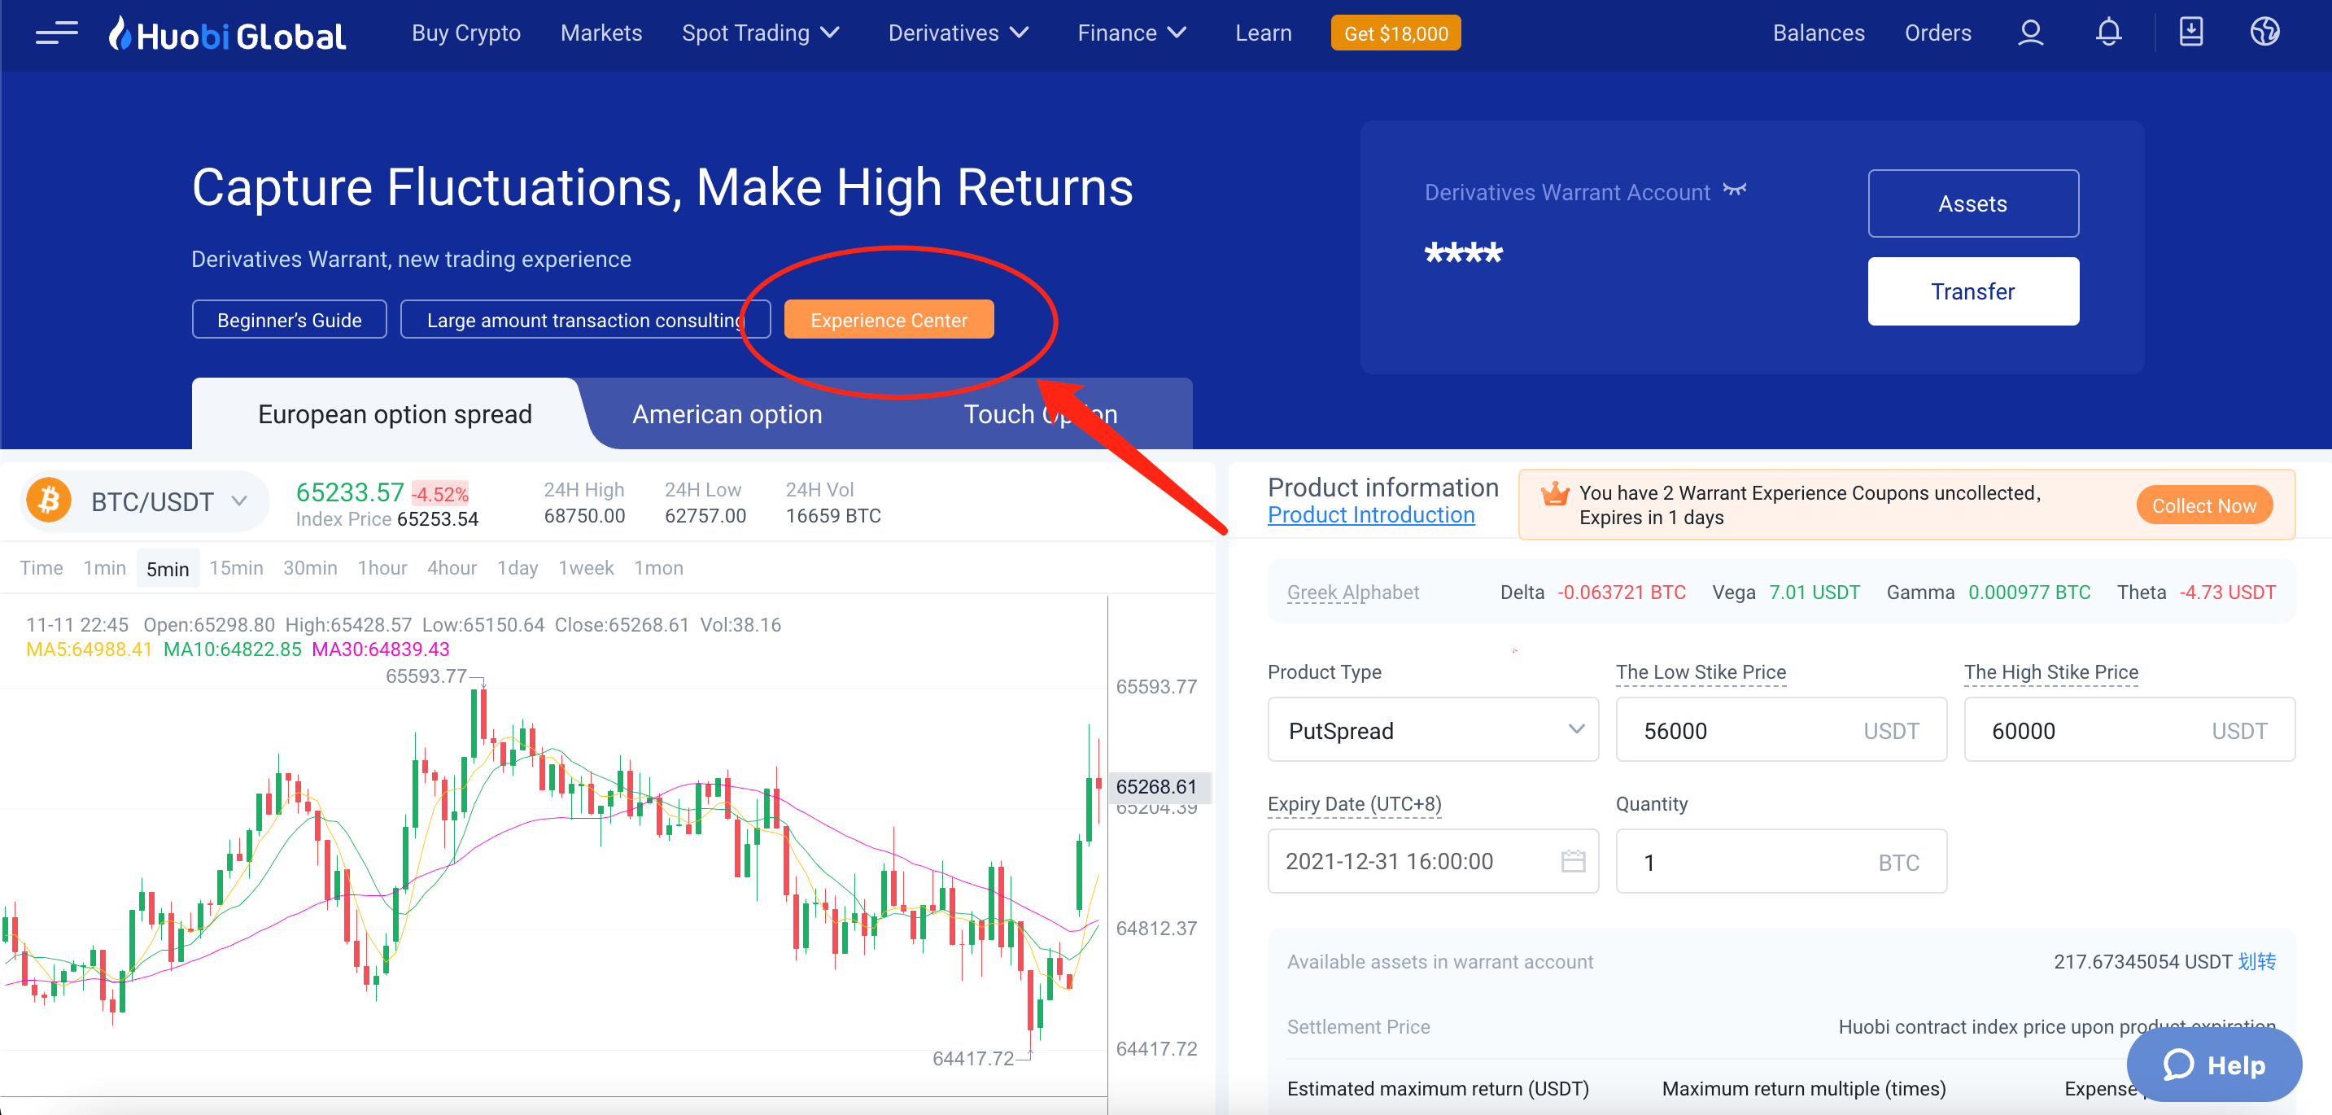The height and width of the screenshot is (1115, 2332).
Task: Open the PutSpread product type dropdown
Action: 1432,730
